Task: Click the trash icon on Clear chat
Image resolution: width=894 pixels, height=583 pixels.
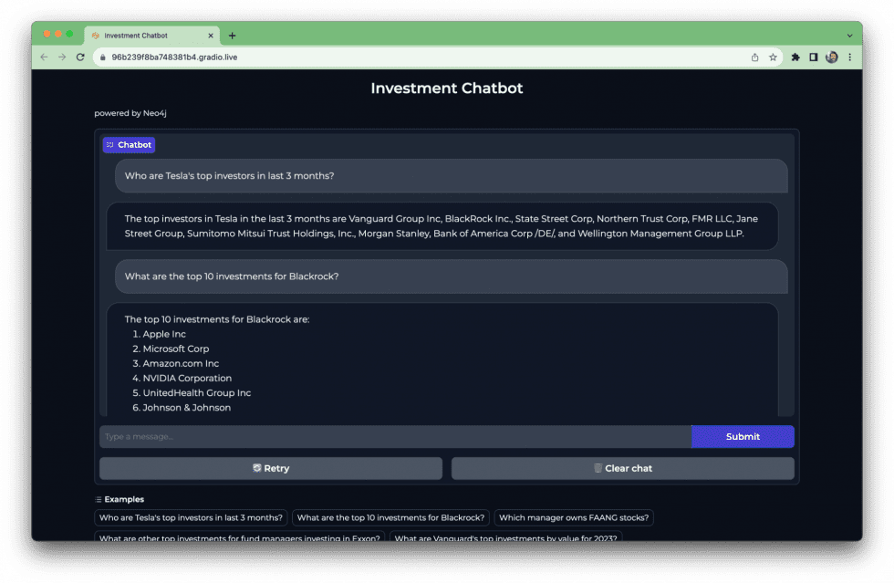Action: click(598, 468)
